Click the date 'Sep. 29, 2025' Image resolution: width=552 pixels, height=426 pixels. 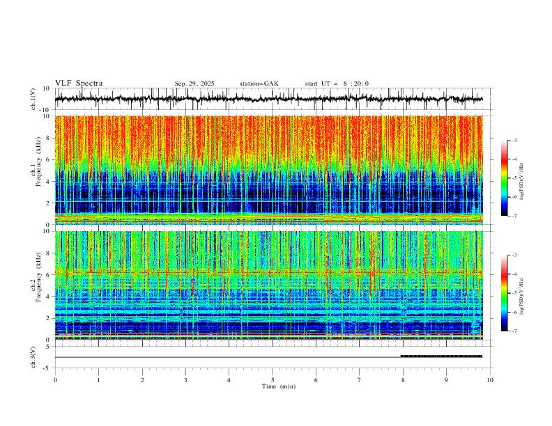click(194, 84)
